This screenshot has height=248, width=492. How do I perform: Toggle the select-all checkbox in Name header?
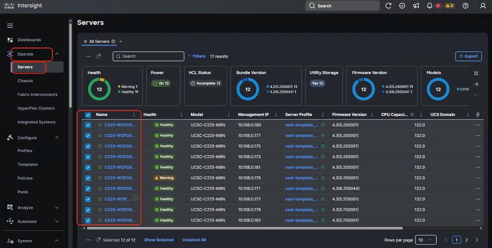[x=88, y=115]
